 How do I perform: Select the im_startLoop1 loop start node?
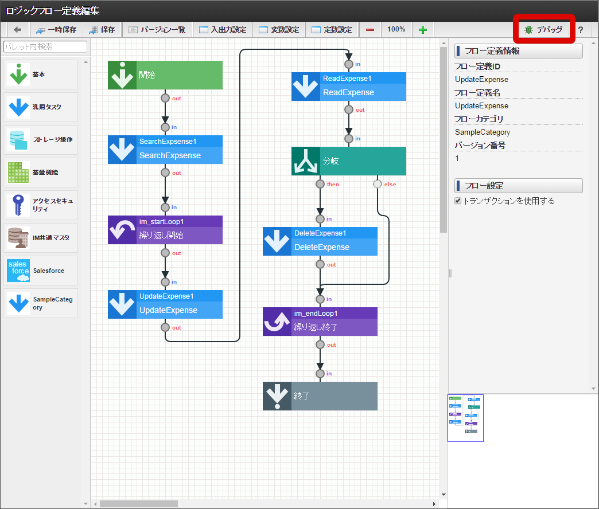[x=165, y=230]
